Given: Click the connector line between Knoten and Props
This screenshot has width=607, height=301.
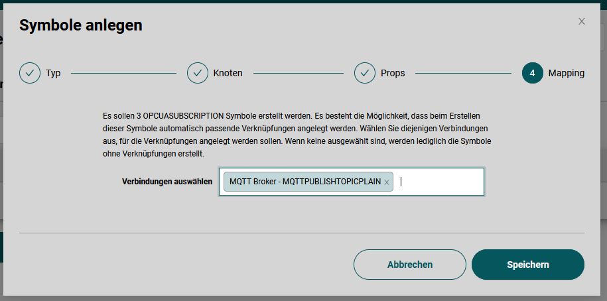Looking at the screenshot, I should point(298,73).
